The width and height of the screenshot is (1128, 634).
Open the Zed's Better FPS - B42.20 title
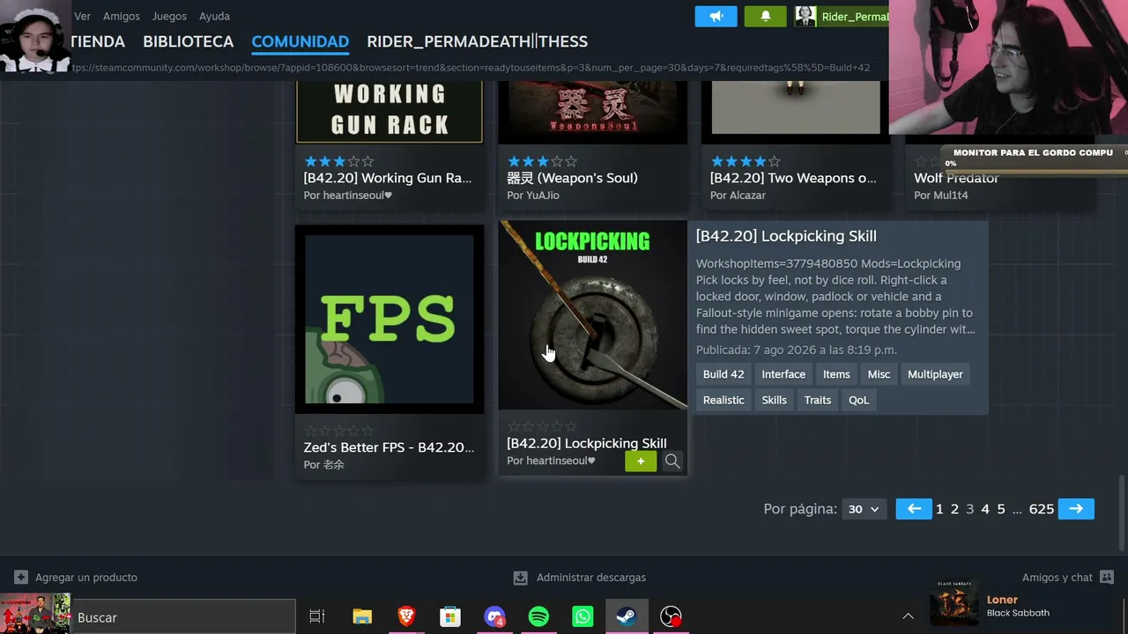(390, 447)
